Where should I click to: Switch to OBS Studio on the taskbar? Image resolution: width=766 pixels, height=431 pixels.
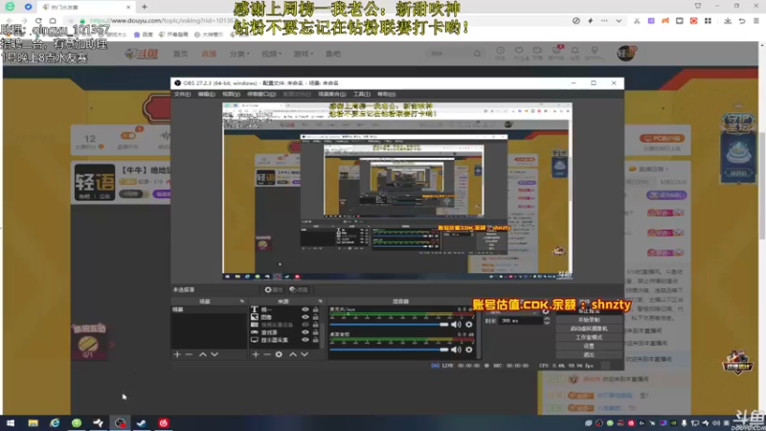(121, 422)
